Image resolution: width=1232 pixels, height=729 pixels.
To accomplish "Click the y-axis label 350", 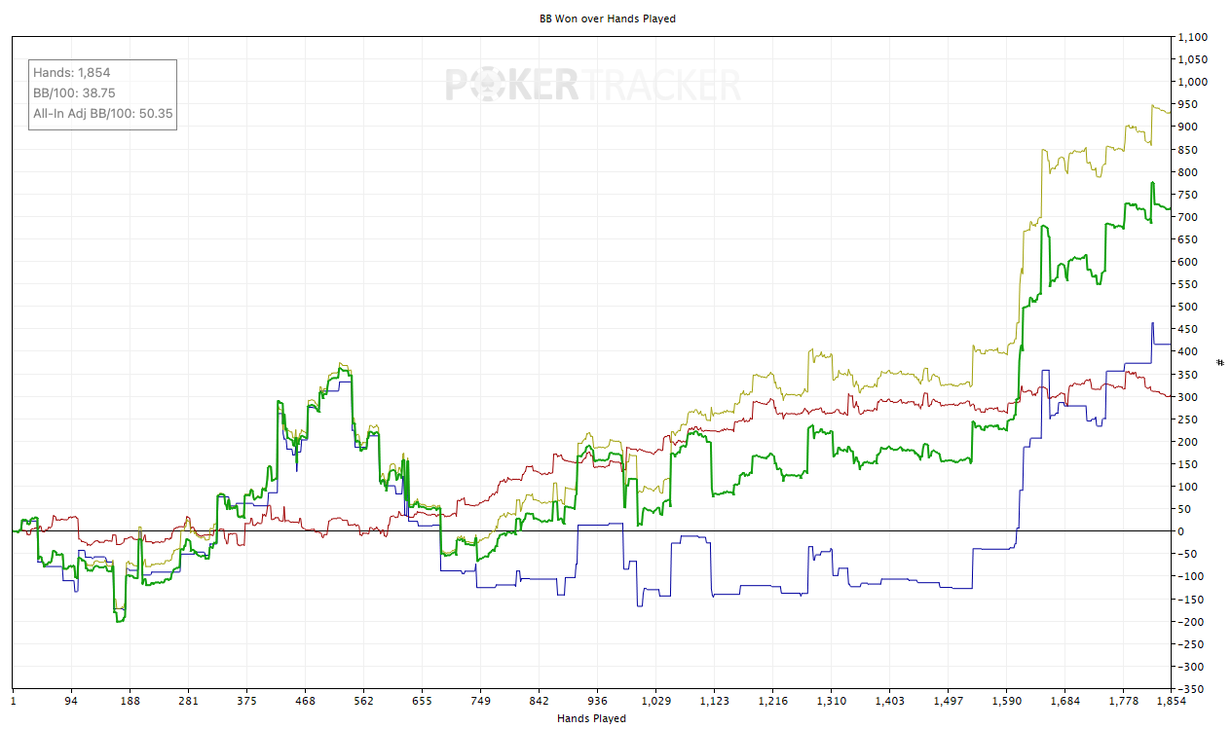I will [1187, 374].
